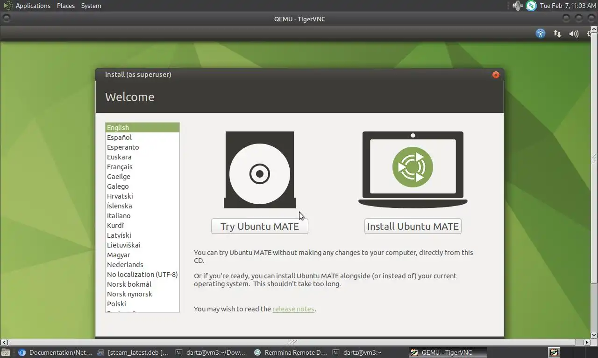Switch to dartz@vm3:~ terminal taskbar entry
The image size is (598, 358).
coord(369,352)
